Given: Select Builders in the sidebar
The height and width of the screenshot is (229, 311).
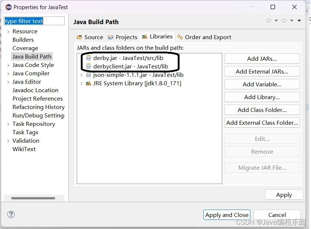Looking at the screenshot, I should (23, 40).
